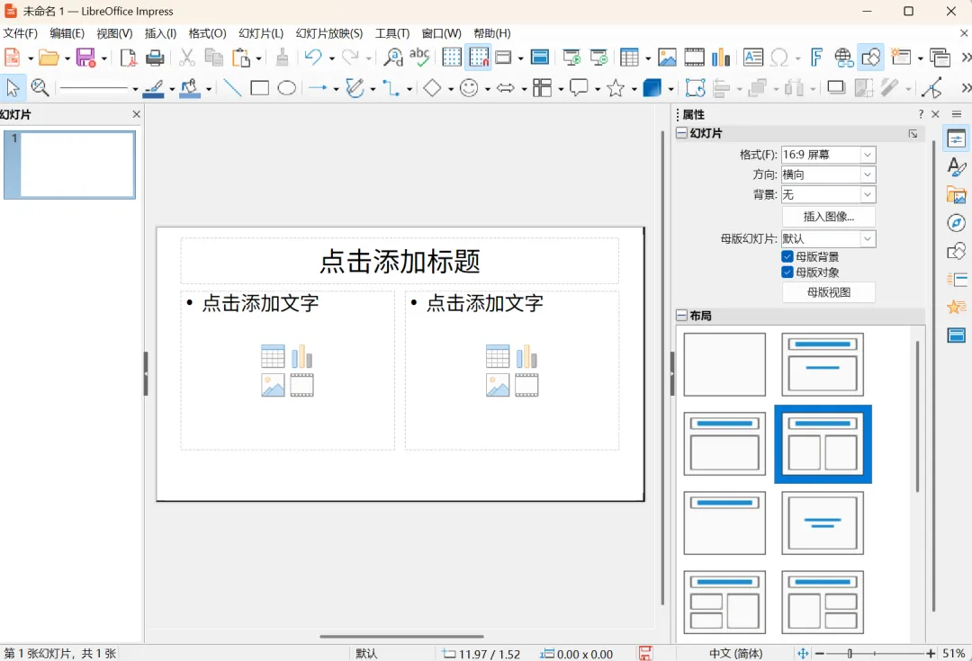The height and width of the screenshot is (661, 972).
Task: Click the Cut scissors icon
Action: [186, 58]
